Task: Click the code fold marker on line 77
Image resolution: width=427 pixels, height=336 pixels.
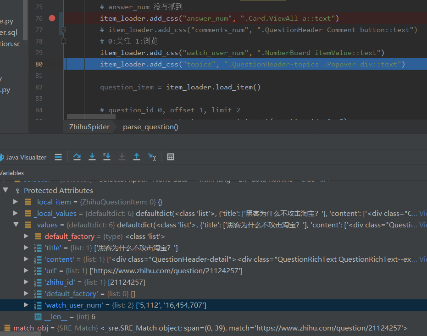Action: (x=63, y=29)
